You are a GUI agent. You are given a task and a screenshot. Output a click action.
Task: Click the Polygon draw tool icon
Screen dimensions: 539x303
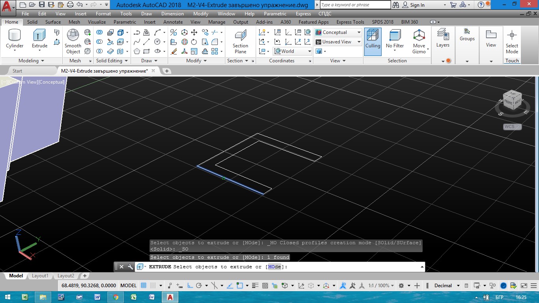coord(137,51)
